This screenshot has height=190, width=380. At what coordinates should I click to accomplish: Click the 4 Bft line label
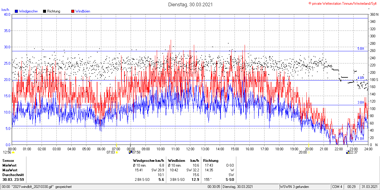(x=361, y=78)
